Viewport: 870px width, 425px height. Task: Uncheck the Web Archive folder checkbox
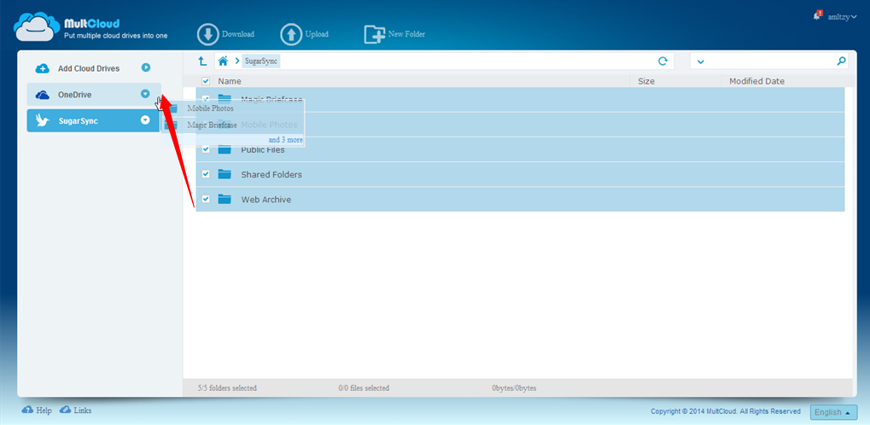pos(206,200)
